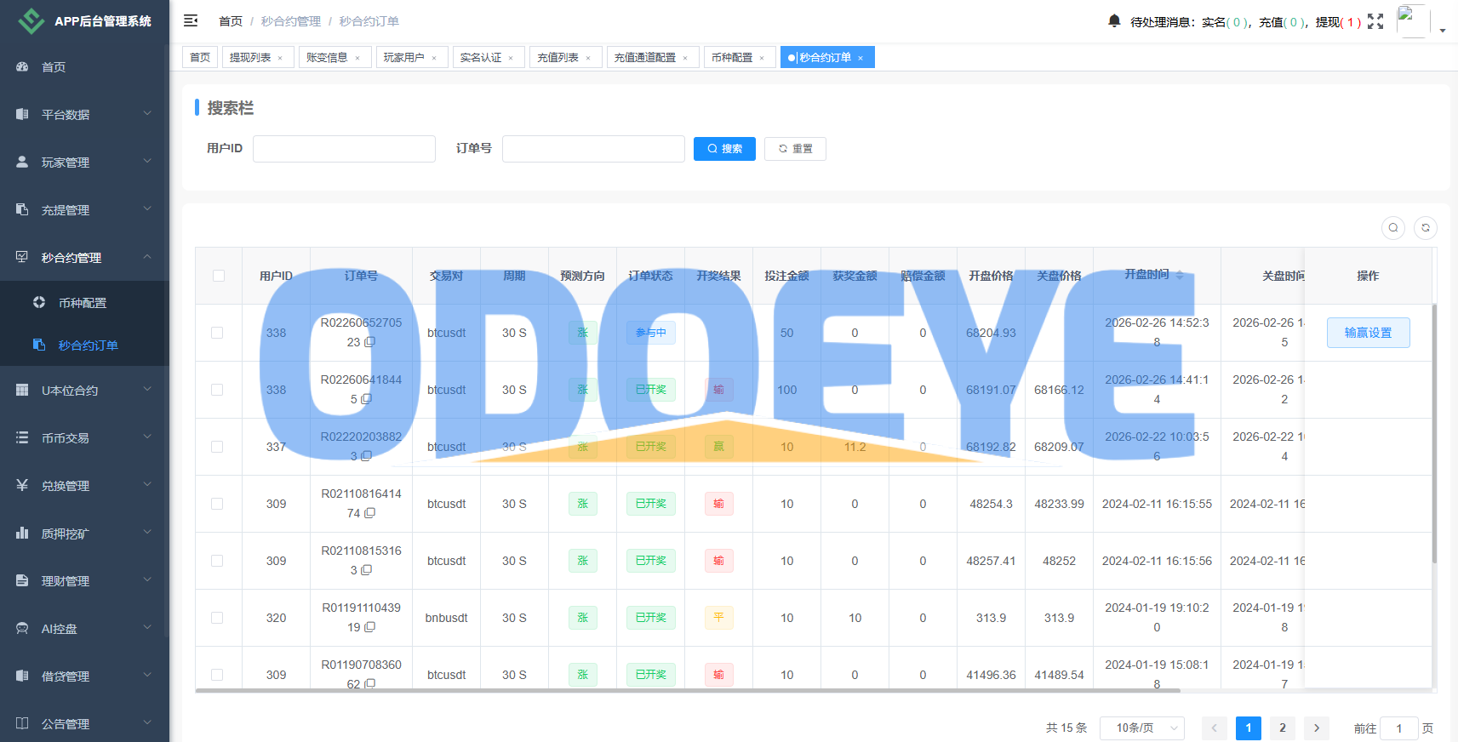Switch to the 首页 tab
This screenshot has width=1458, height=742.
[200, 57]
